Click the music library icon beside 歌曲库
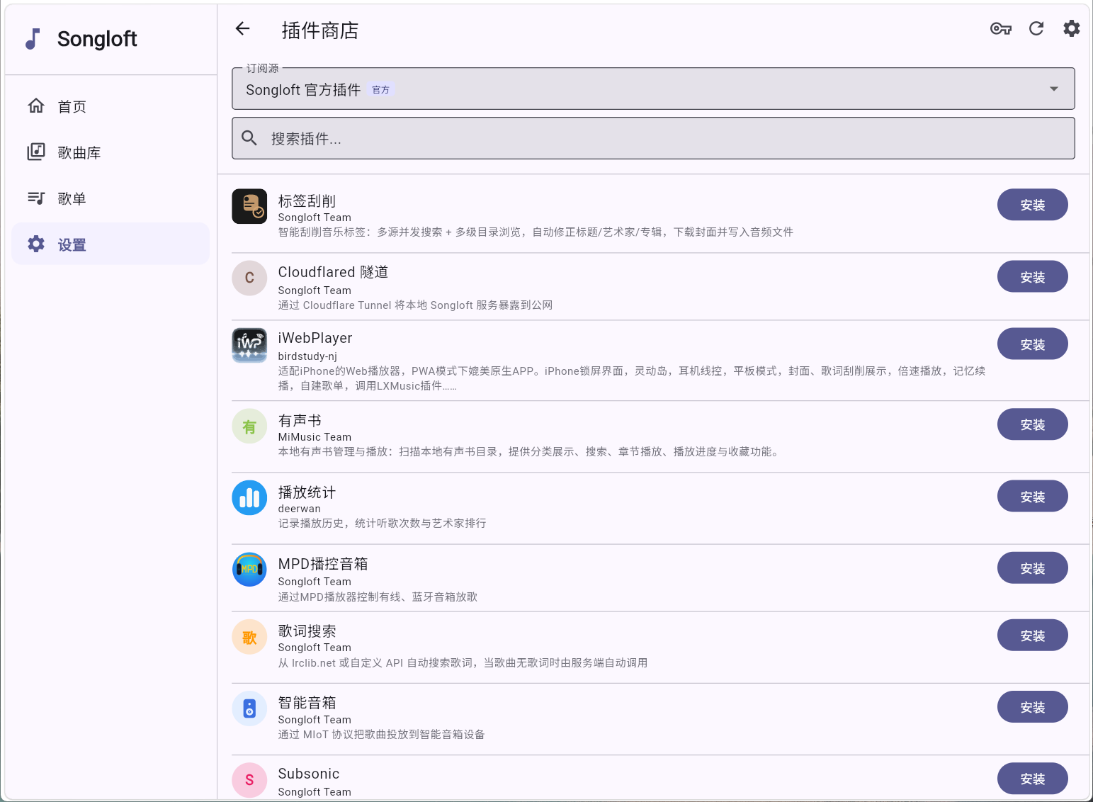The height and width of the screenshot is (802, 1093). [x=36, y=152]
